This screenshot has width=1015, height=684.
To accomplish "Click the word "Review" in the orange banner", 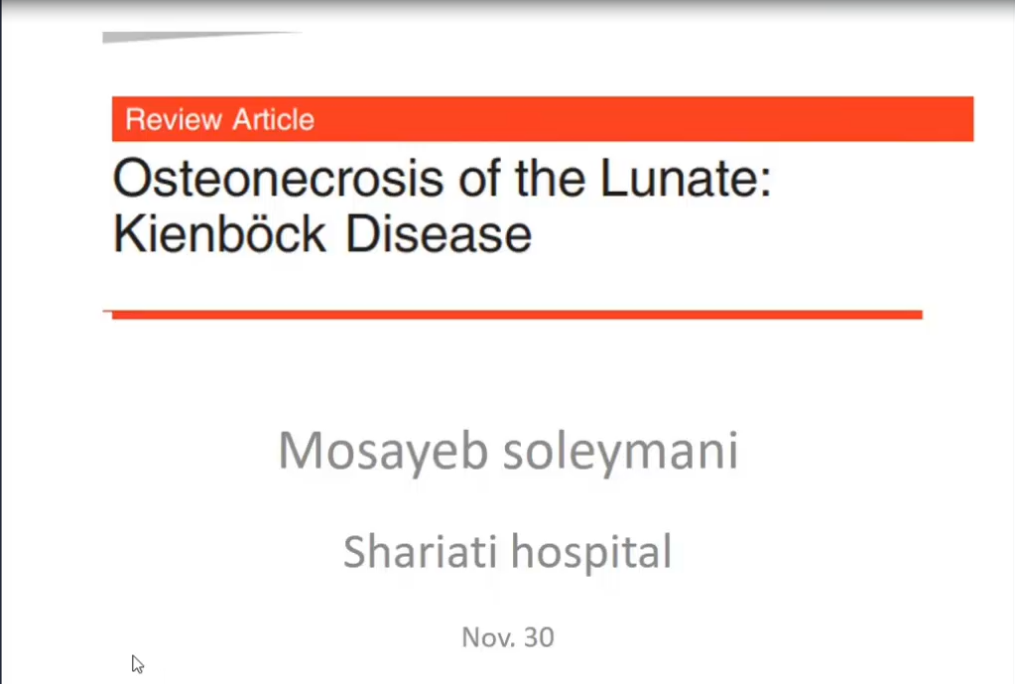I will pos(174,120).
